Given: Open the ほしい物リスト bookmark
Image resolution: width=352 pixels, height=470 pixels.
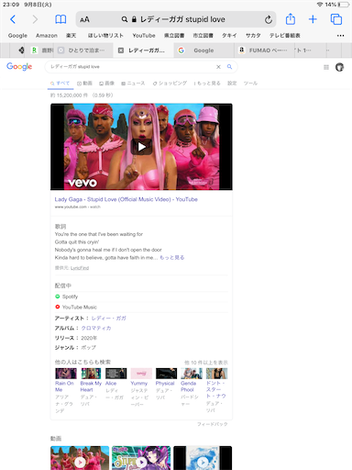Looking at the screenshot, I should click(105, 36).
